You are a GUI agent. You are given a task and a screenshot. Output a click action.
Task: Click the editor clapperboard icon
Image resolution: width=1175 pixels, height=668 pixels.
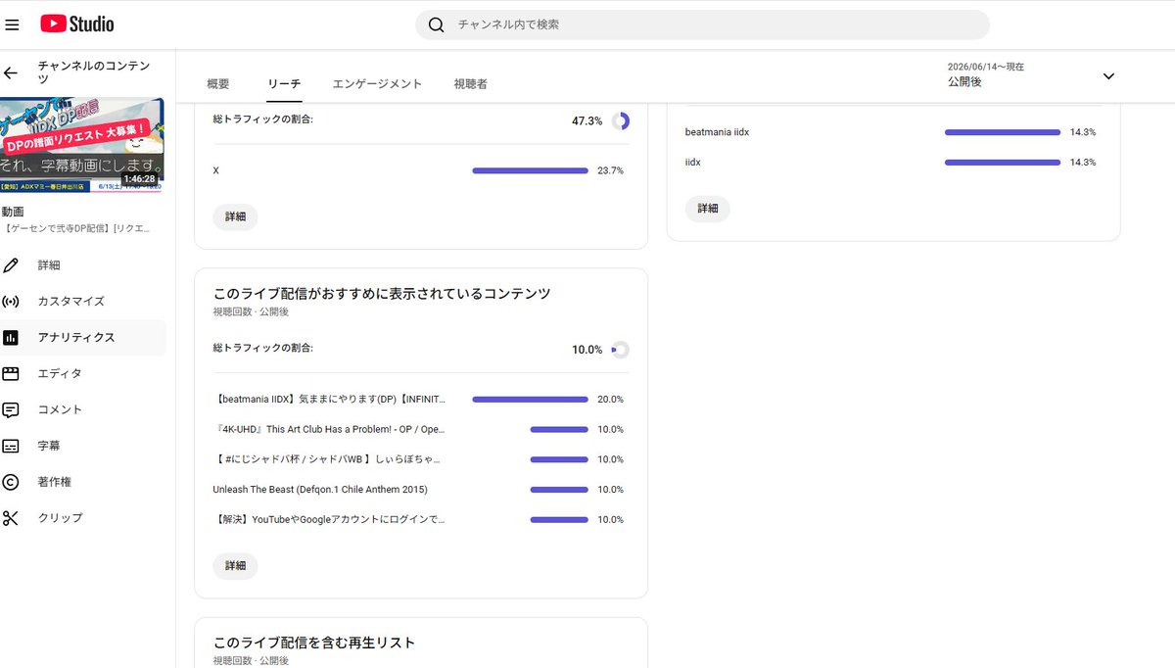click(11, 373)
